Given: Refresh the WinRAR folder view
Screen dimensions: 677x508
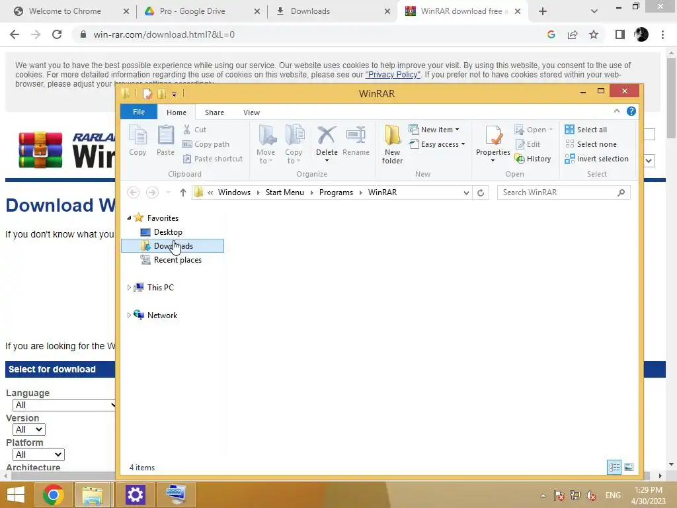Looking at the screenshot, I should (481, 192).
